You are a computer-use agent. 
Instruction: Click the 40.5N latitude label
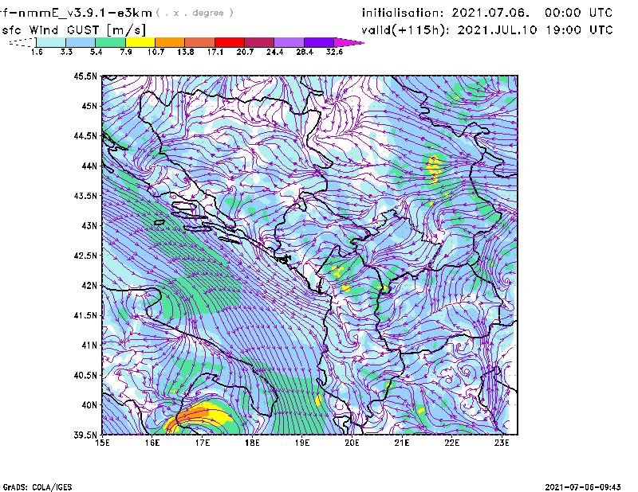[85, 375]
